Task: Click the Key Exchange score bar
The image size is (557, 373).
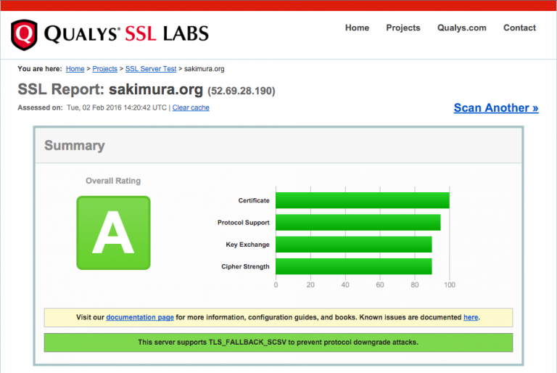Action: [354, 245]
